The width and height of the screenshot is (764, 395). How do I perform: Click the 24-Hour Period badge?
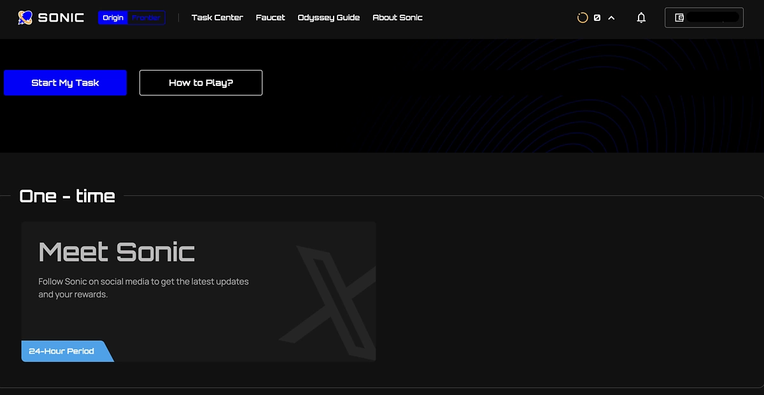click(x=67, y=351)
